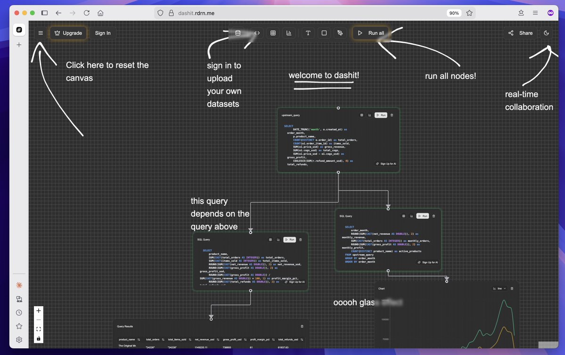Open the Firefox application menu
Image resolution: width=565 pixels, height=355 pixels.
535,13
